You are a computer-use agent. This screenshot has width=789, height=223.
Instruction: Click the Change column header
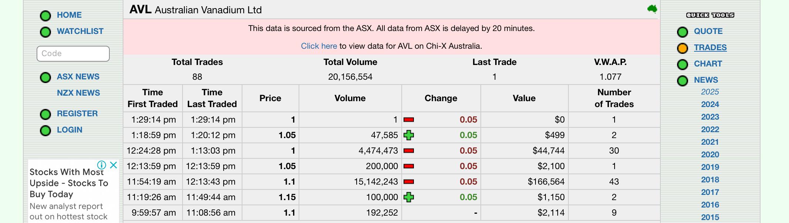click(x=441, y=98)
